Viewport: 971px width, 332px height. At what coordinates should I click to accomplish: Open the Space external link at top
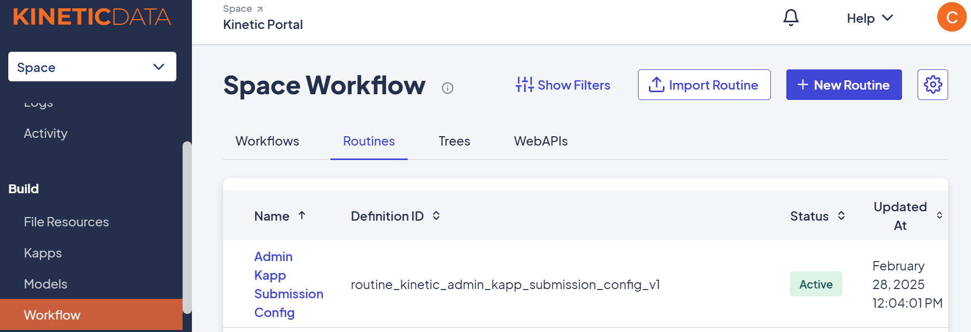pyautogui.click(x=243, y=9)
